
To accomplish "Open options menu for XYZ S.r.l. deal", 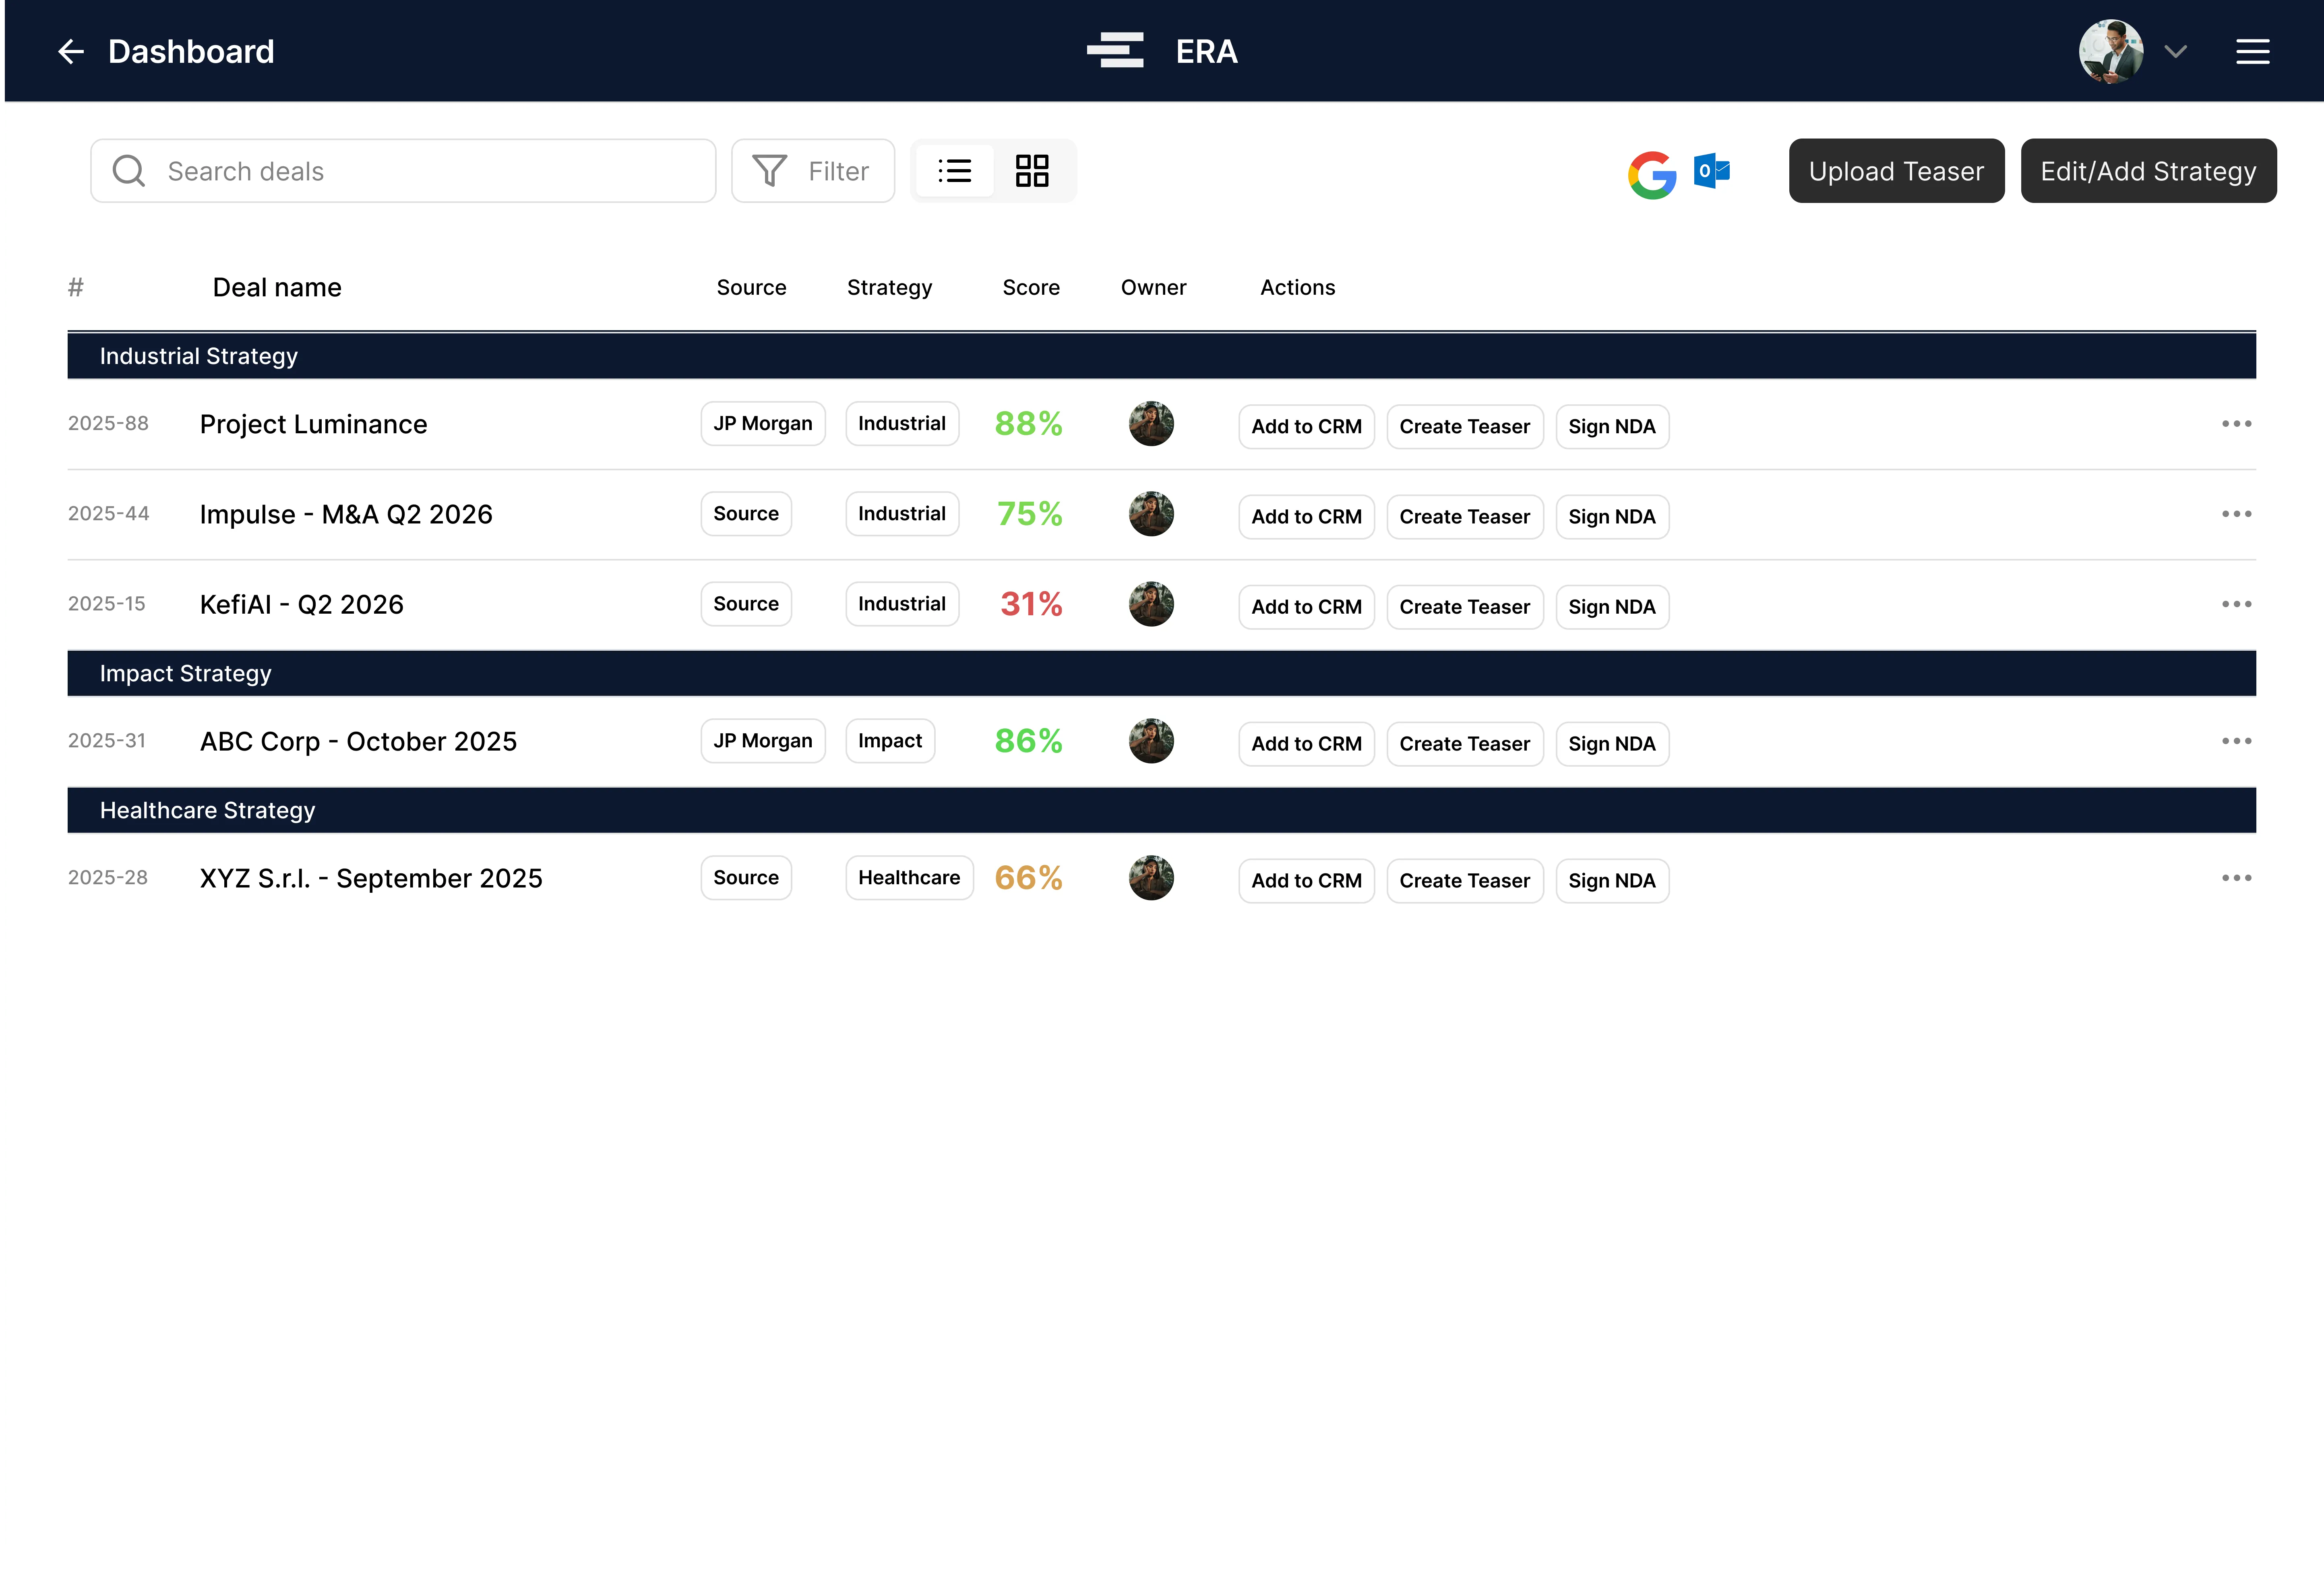I will coord(2237,878).
